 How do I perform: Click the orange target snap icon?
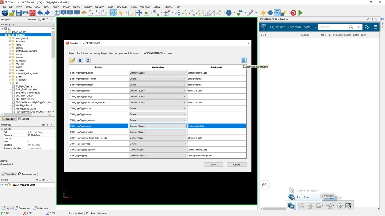coord(84,13)
